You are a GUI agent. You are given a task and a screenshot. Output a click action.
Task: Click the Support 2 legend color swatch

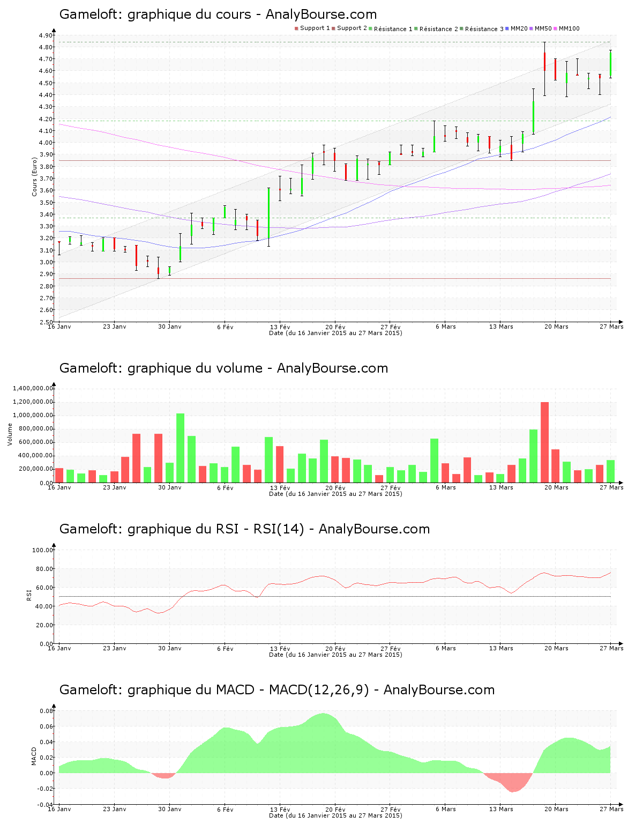(333, 28)
